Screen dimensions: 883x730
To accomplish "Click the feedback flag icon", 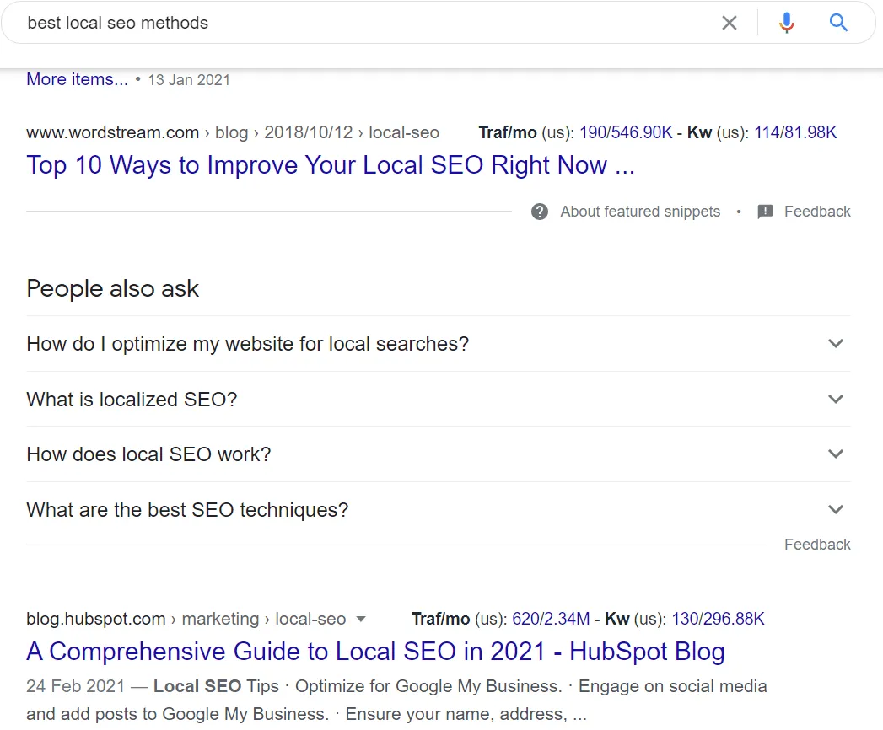I will coord(765,212).
